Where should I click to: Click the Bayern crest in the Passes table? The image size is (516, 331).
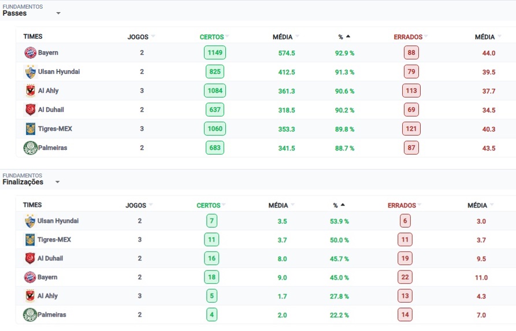coord(30,52)
